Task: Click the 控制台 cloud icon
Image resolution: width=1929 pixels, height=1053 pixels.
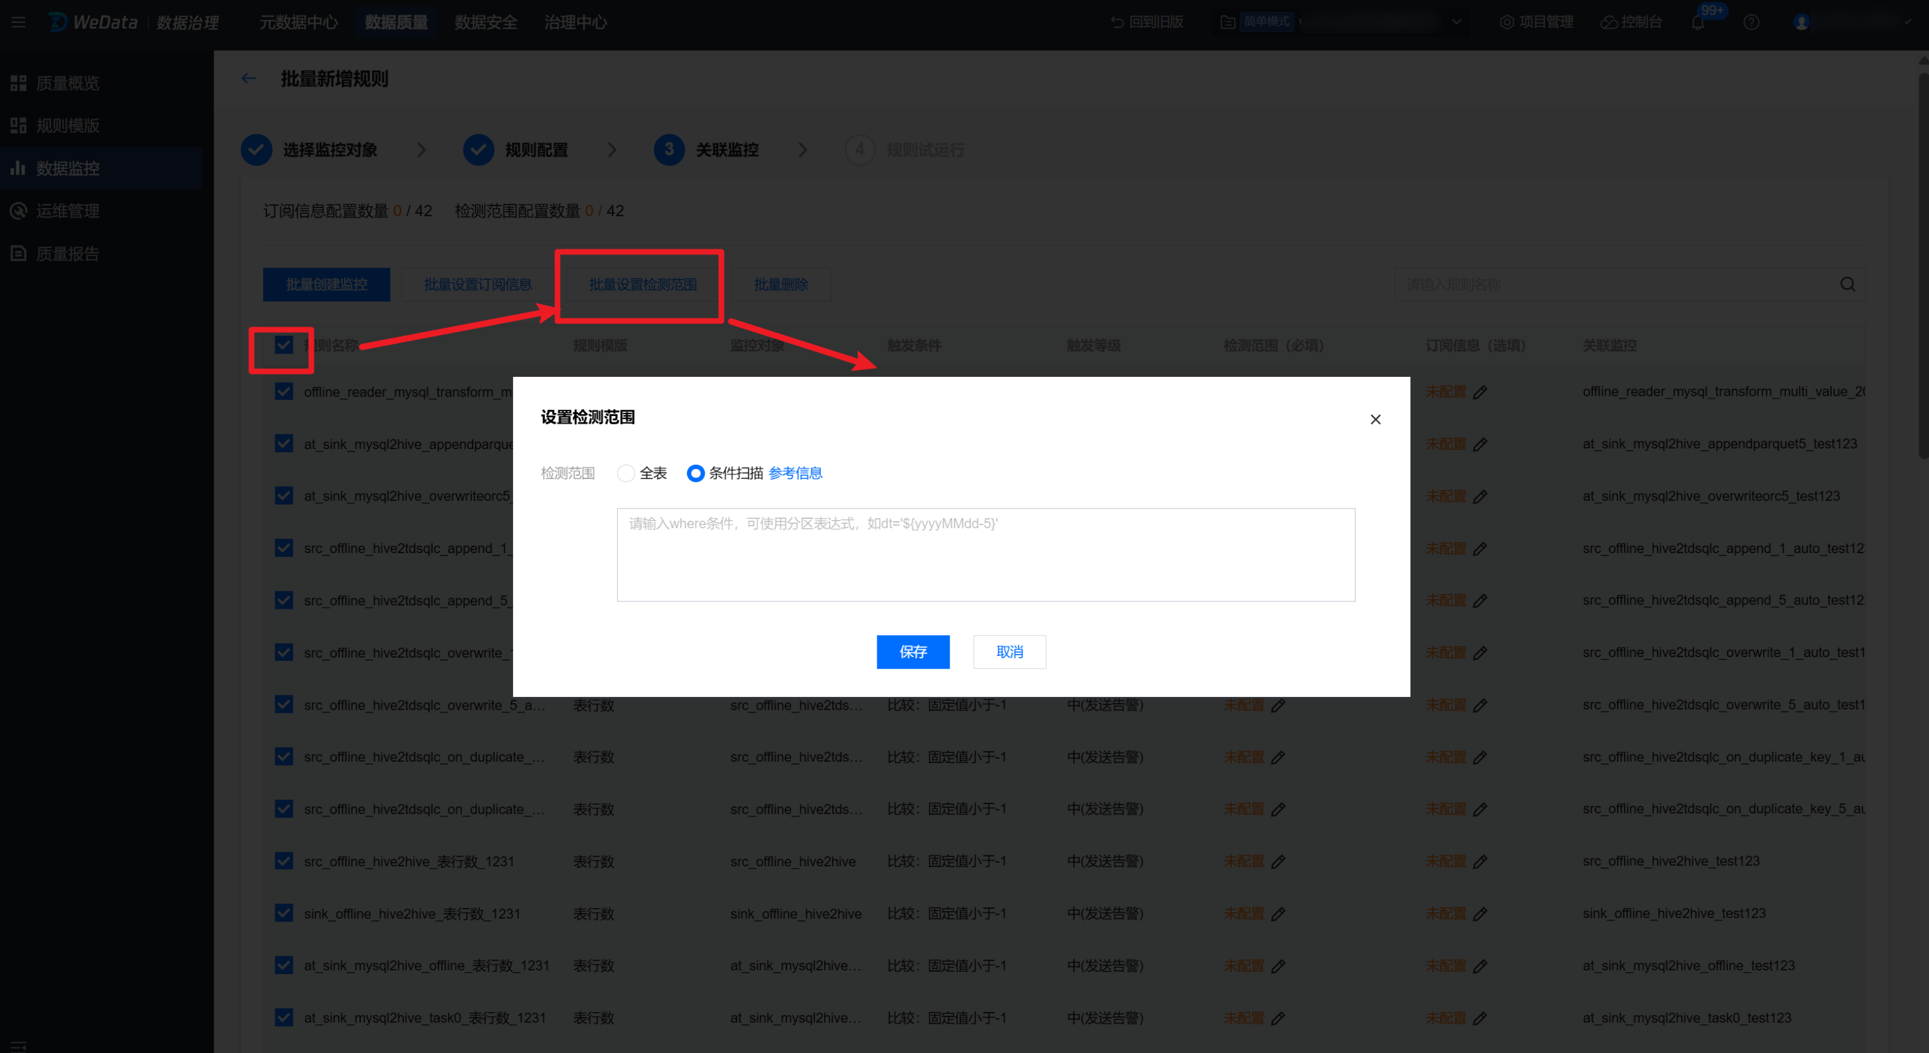Action: coord(1608,23)
